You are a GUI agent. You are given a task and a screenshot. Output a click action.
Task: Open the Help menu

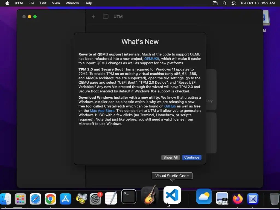click(x=88, y=3)
